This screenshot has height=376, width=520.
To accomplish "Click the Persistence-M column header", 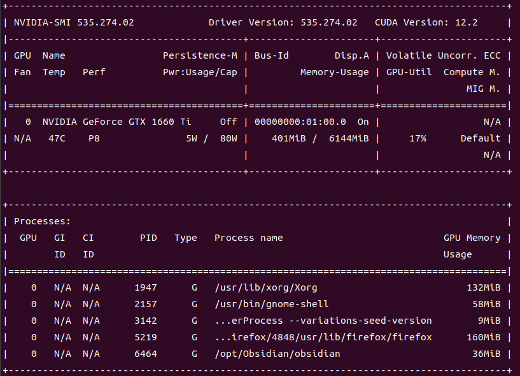I will [x=200, y=55].
